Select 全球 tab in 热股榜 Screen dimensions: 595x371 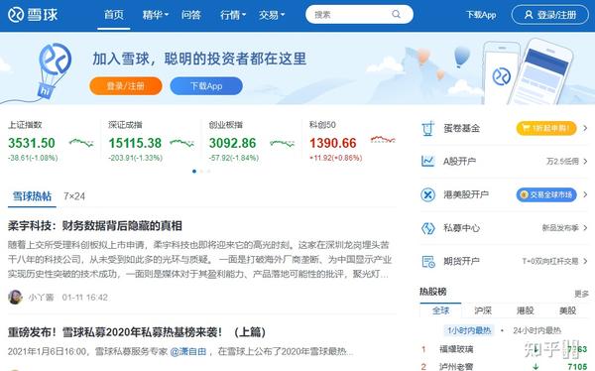pos(440,310)
